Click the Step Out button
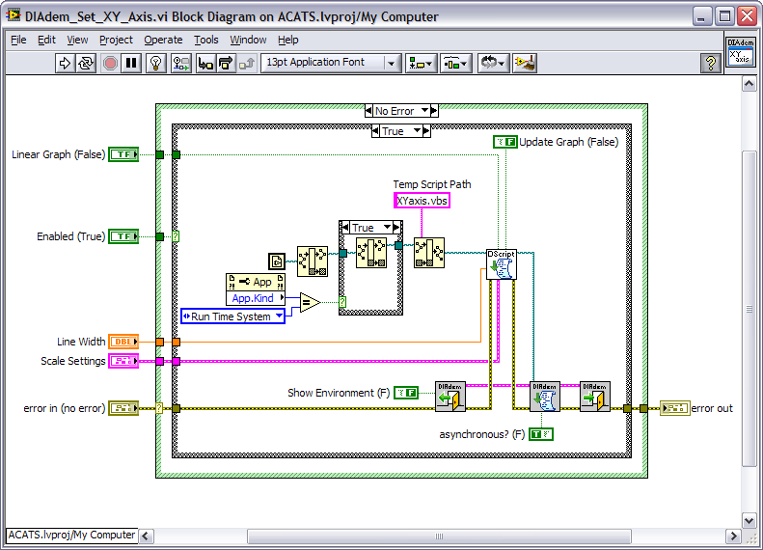The width and height of the screenshot is (763, 550). click(247, 64)
